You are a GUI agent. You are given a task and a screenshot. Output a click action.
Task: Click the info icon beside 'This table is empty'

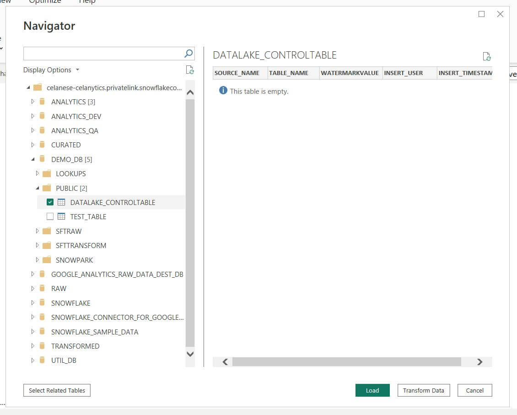pos(223,90)
